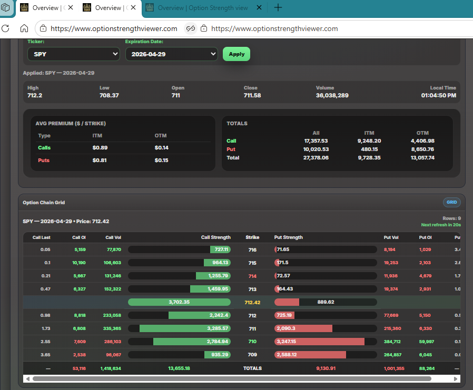Open a new browser tab
The height and width of the screenshot is (390, 473).
(x=278, y=7)
